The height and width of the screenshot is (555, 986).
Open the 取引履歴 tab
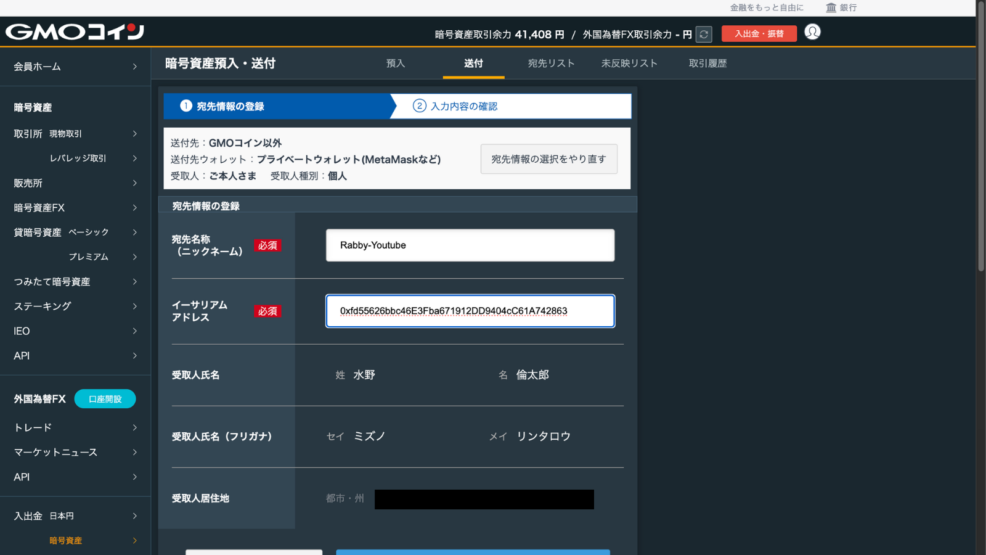click(707, 64)
